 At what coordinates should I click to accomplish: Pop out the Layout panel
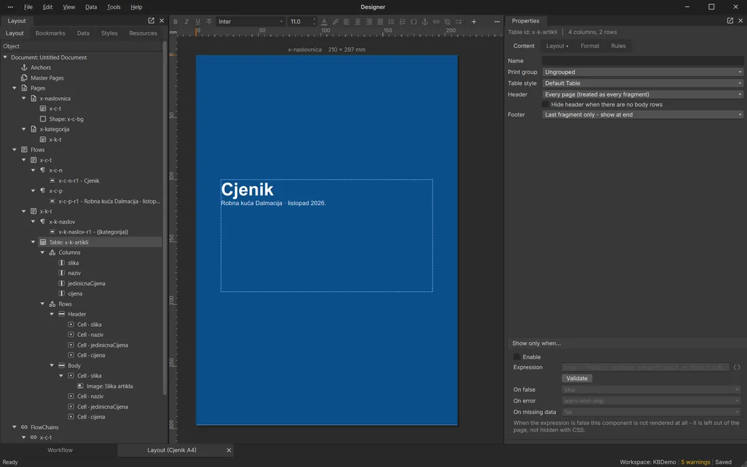[151, 20]
